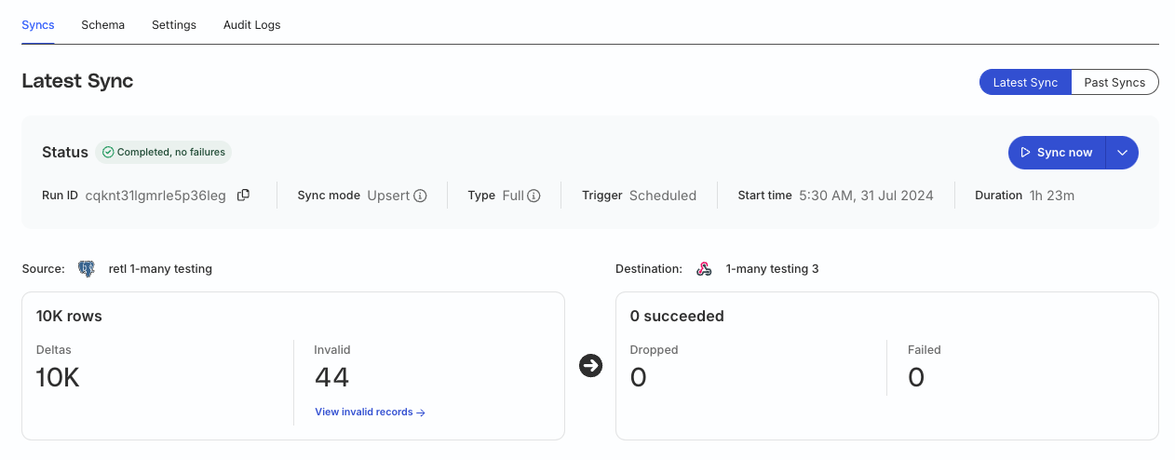Click the 'Latest Sync' page heading
This screenshot has width=1175, height=460.
[x=77, y=81]
